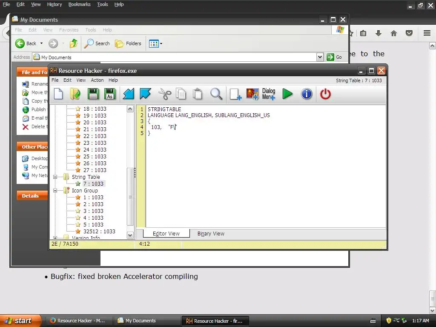Screen dimensions: 436x327
Task: Open the Firefox Bookmarks menu
Action: pos(79,4)
